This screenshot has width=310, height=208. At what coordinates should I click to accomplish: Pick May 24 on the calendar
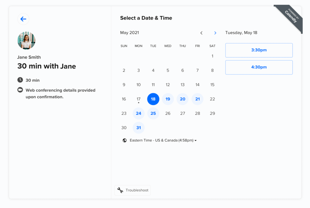pyautogui.click(x=138, y=114)
